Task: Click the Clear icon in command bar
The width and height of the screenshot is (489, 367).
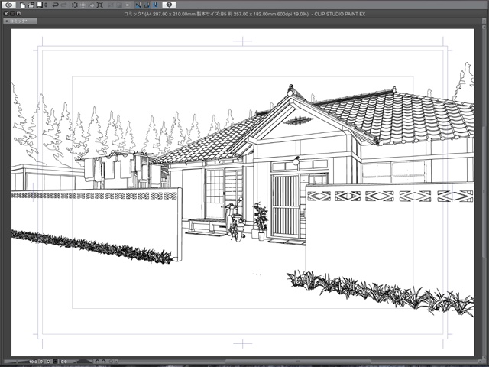Action: (x=75, y=5)
